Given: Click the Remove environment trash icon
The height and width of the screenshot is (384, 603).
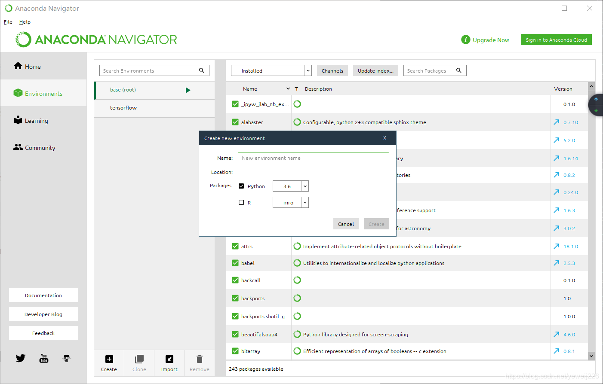Looking at the screenshot, I should tap(200, 359).
